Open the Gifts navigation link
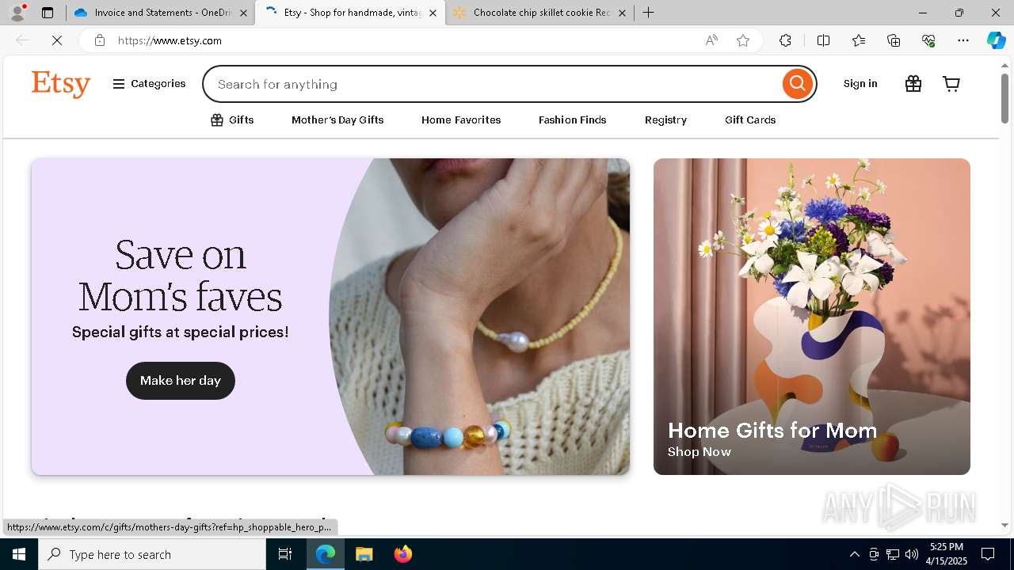Viewport: 1014px width, 570px height. click(232, 120)
